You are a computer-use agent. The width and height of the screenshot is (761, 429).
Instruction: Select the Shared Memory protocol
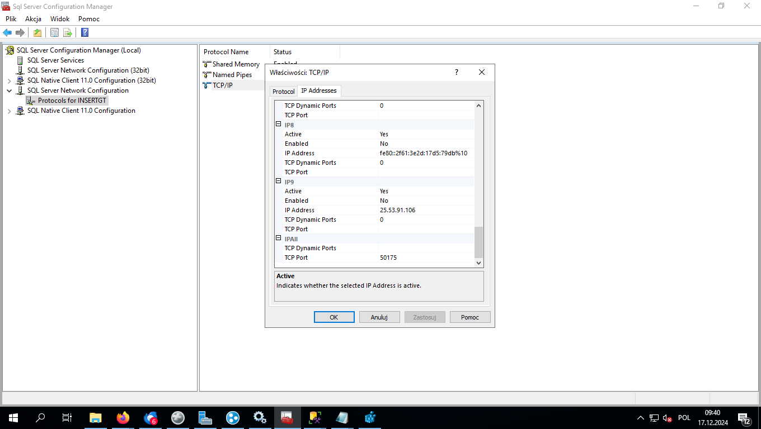(x=235, y=64)
